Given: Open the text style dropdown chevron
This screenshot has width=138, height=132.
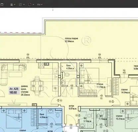Looking at the screenshot, I should click(x=42, y=5).
